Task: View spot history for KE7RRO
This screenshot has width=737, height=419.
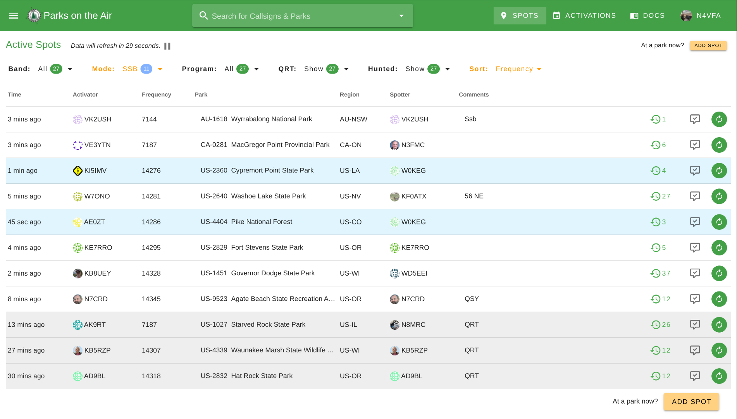Action: tap(658, 248)
